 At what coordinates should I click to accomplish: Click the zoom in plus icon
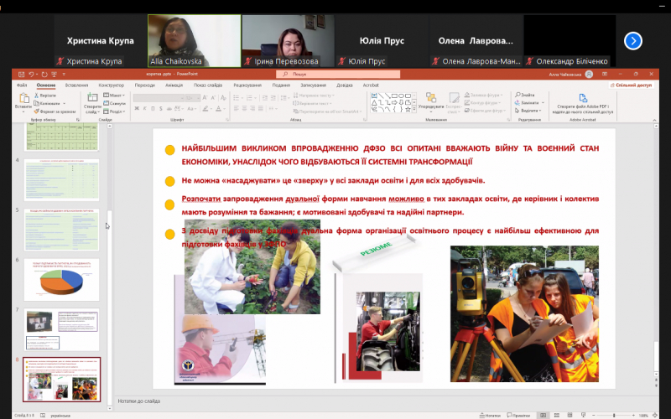[x=633, y=415]
